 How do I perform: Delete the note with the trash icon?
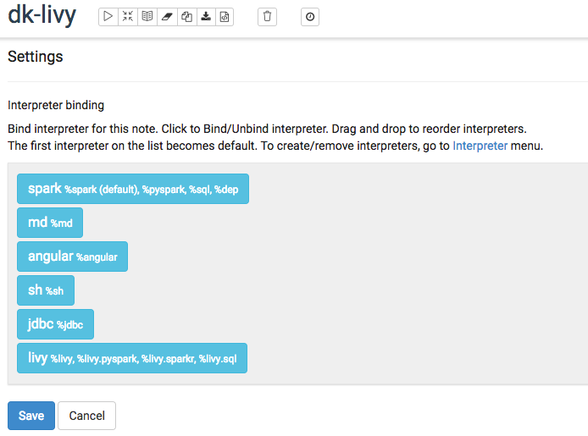click(267, 17)
